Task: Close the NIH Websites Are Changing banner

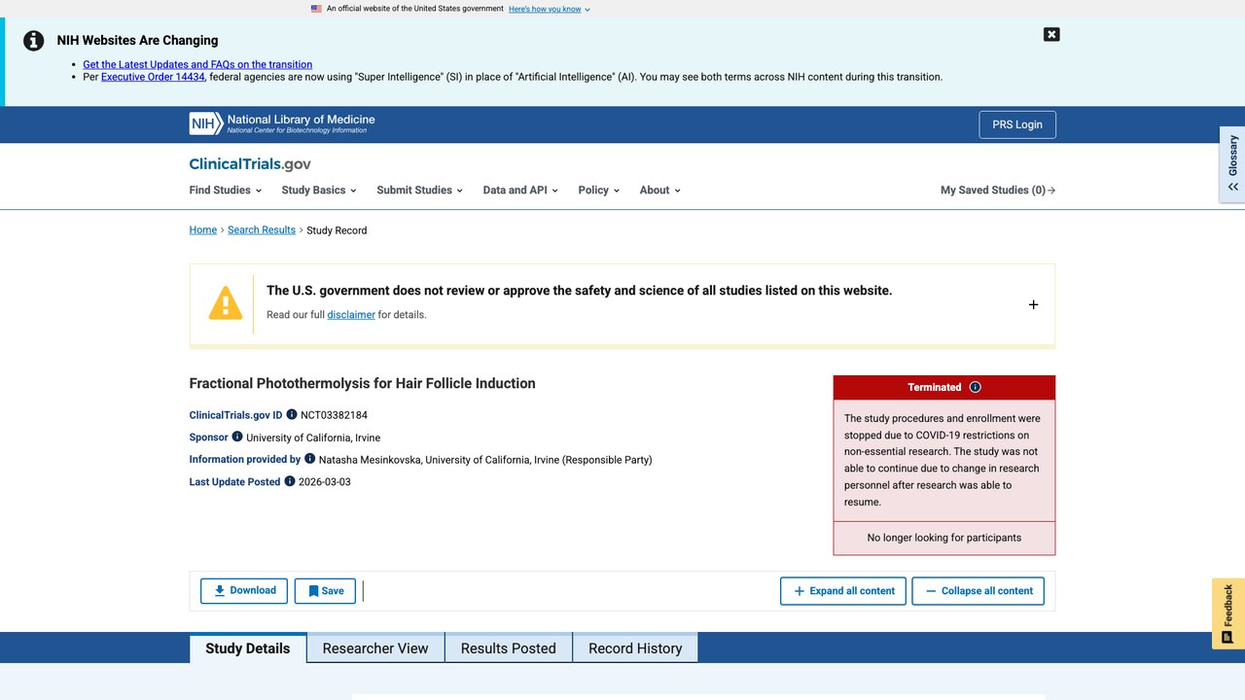Action: pos(1051,34)
